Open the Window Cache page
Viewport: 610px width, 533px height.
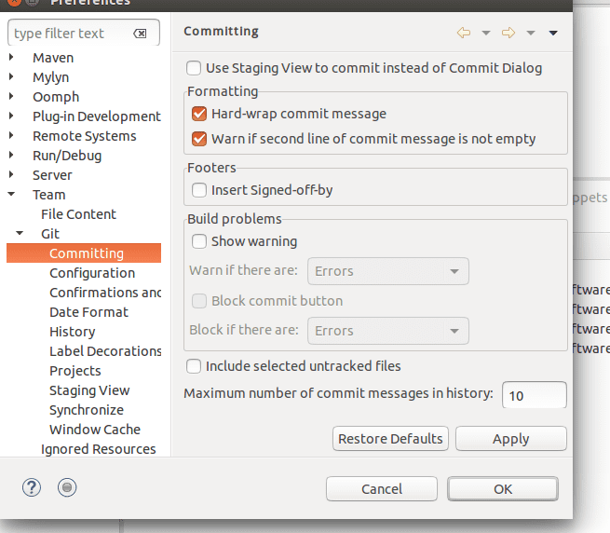point(95,430)
